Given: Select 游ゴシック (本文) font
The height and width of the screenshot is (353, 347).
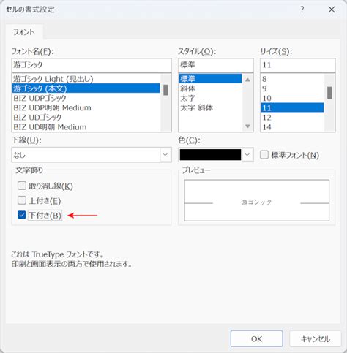Looking at the screenshot, I should coord(86,88).
